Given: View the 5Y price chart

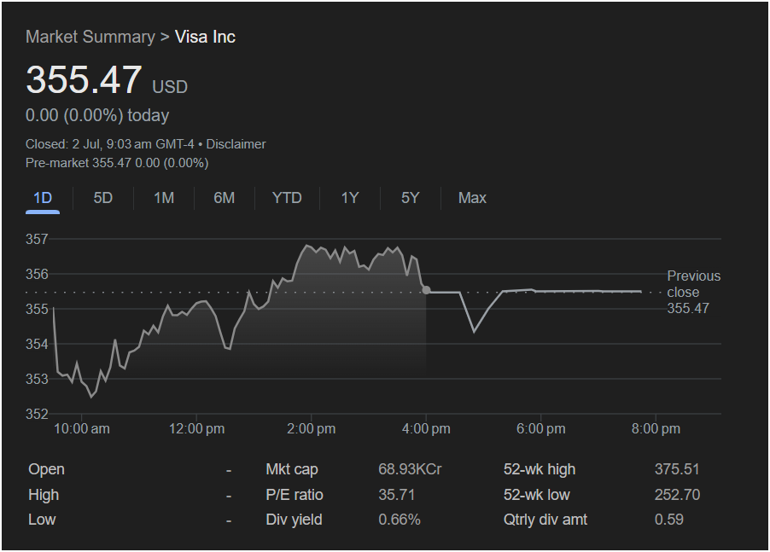Looking at the screenshot, I should (411, 198).
